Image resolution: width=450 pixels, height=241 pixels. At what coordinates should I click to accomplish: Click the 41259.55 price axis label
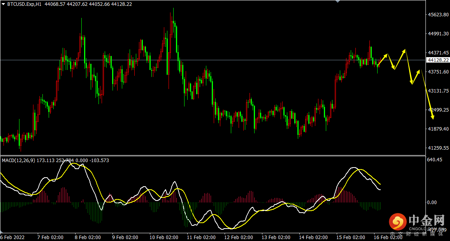438,148
